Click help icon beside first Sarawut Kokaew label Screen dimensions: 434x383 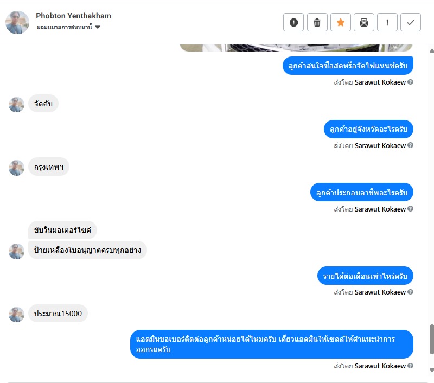(411, 82)
